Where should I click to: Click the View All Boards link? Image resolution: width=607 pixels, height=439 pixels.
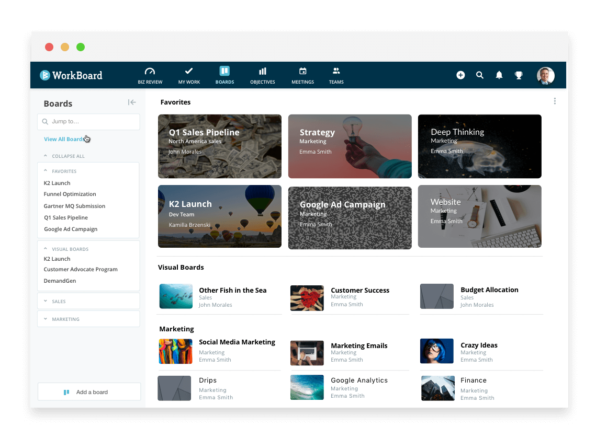[x=64, y=138]
